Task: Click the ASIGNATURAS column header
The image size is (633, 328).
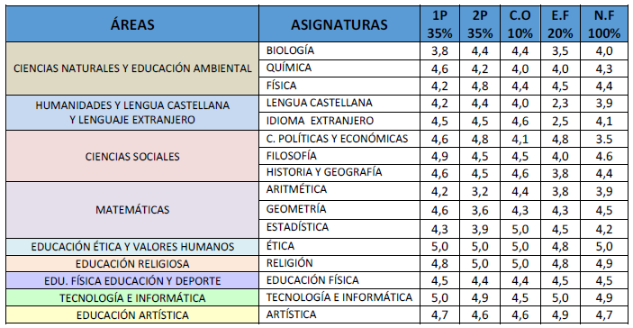Action: (339, 24)
